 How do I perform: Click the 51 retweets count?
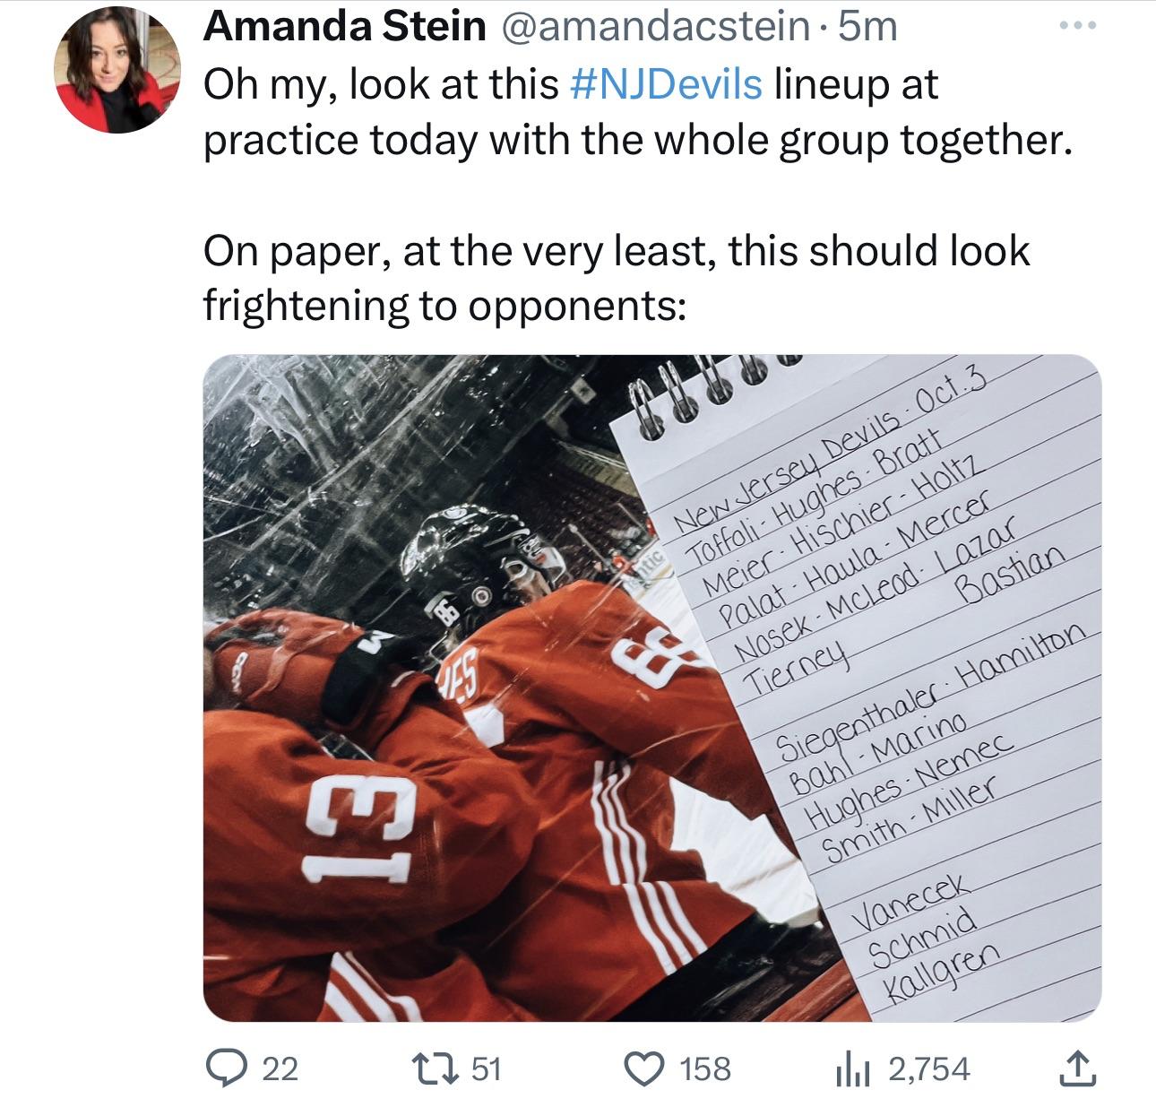point(485,1068)
